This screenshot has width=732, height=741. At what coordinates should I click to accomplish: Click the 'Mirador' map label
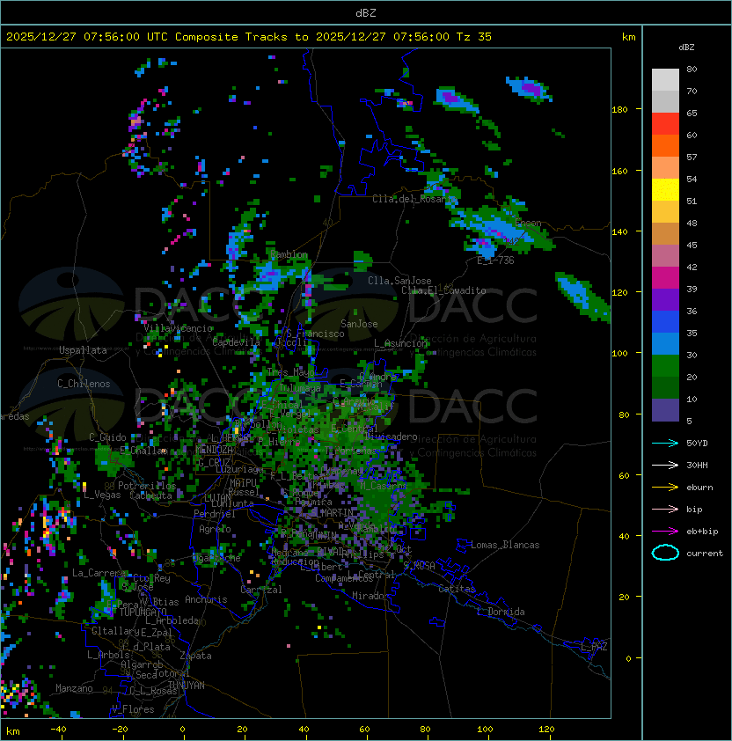point(371,596)
